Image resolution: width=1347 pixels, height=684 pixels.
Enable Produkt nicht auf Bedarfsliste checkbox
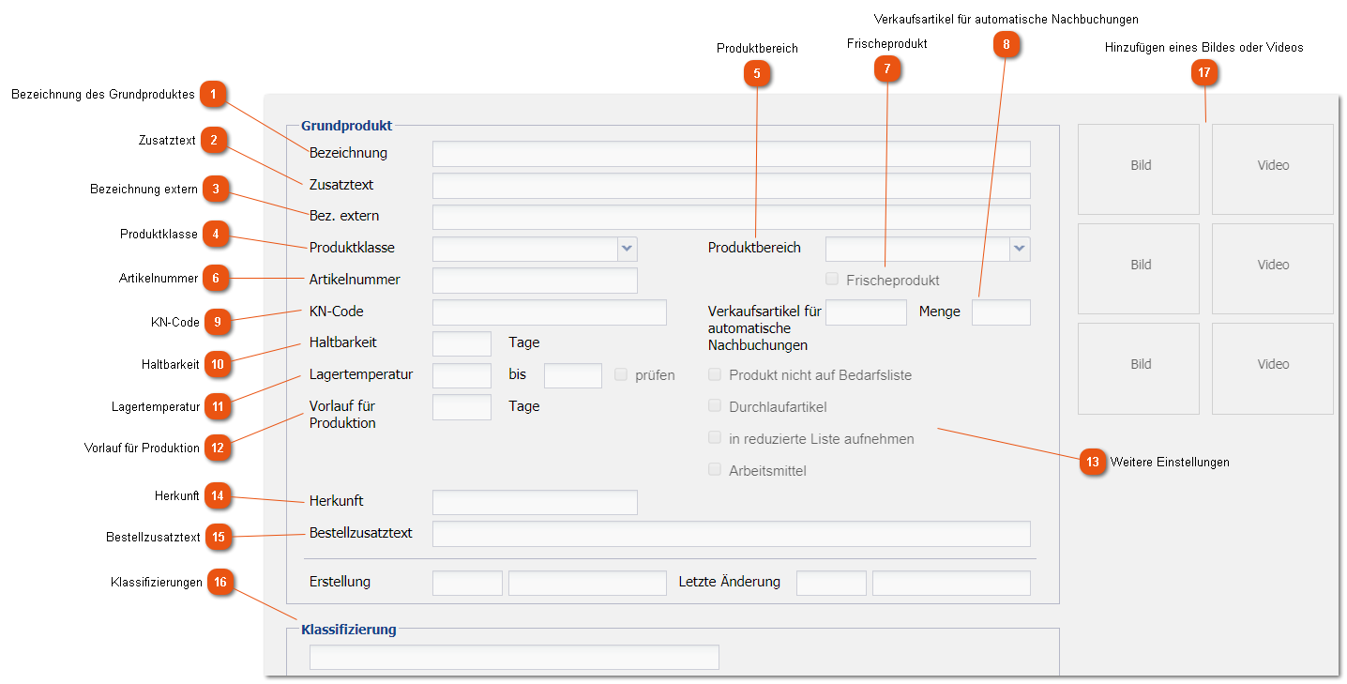coord(714,373)
